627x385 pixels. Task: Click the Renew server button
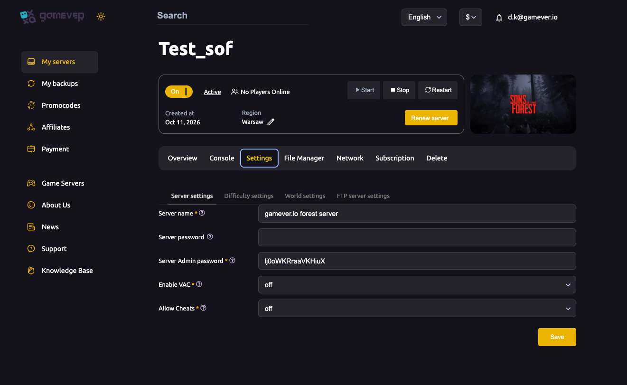click(x=431, y=118)
